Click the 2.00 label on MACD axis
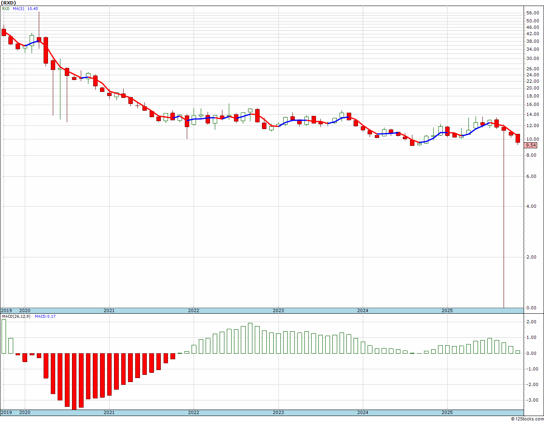 pos(532,322)
